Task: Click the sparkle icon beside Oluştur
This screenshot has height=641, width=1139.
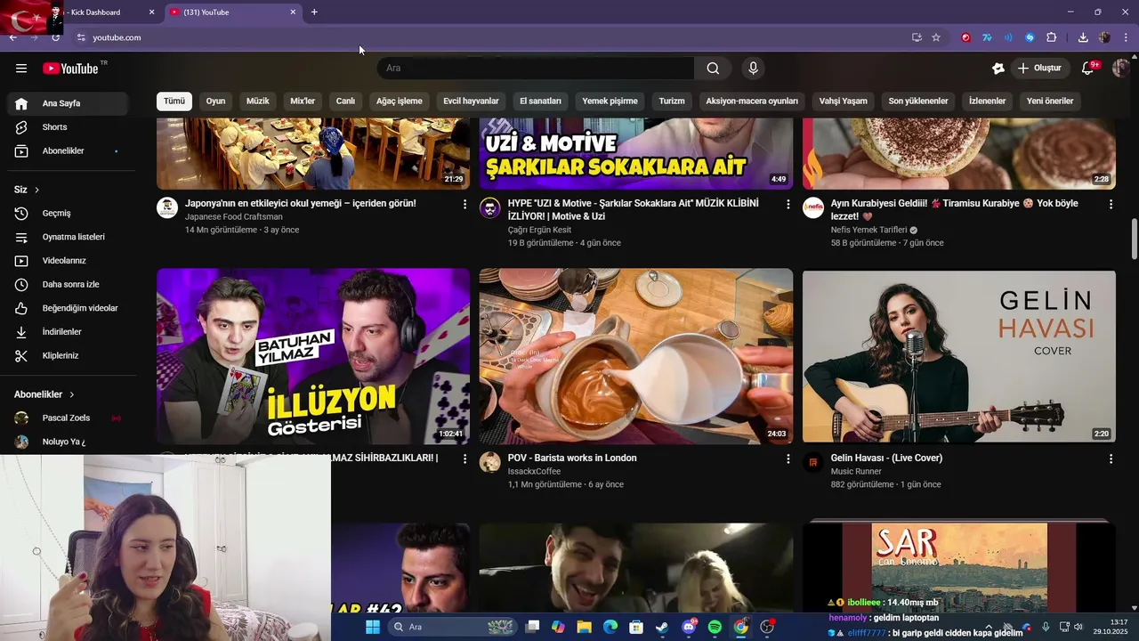Action: tap(998, 69)
